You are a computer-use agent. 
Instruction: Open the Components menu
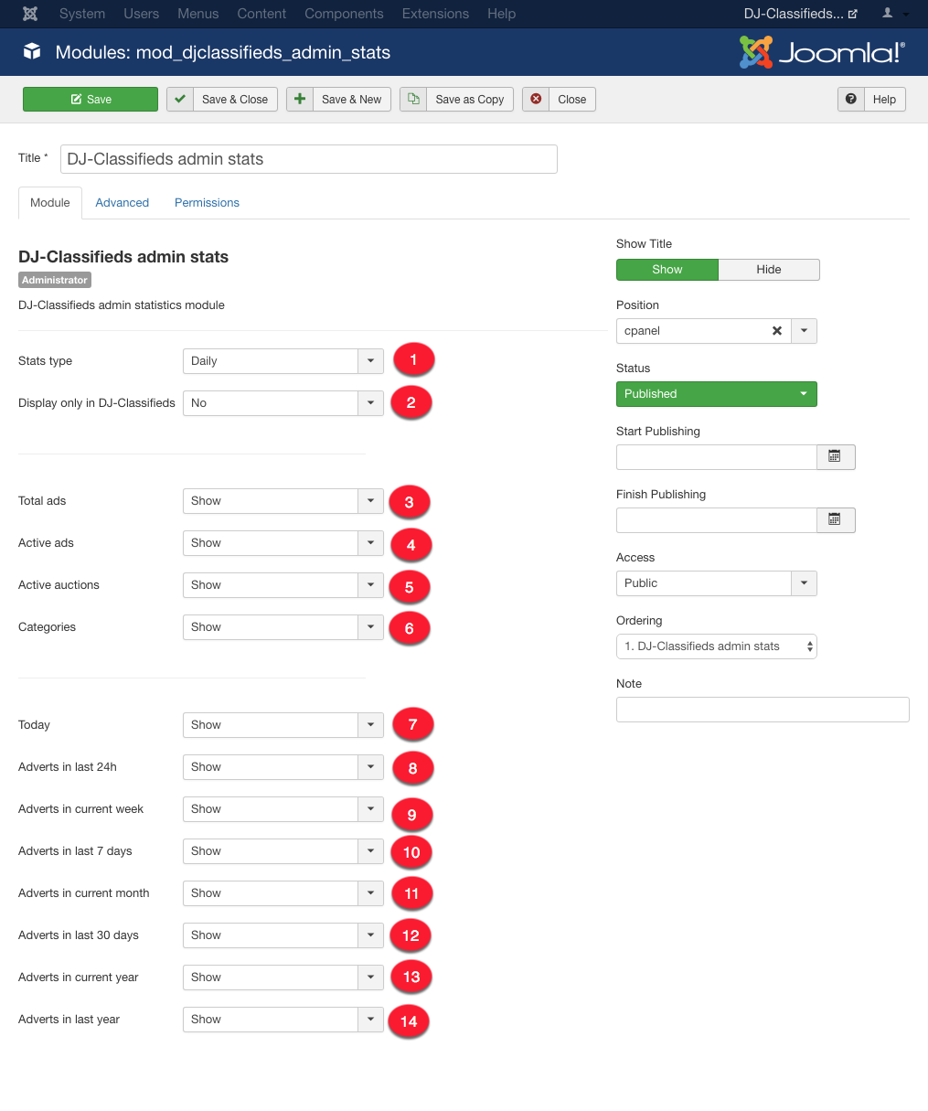(344, 14)
